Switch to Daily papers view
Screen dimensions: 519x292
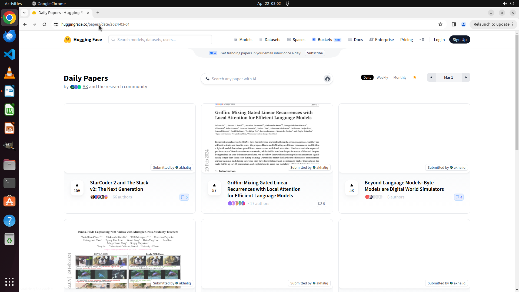coord(367,77)
